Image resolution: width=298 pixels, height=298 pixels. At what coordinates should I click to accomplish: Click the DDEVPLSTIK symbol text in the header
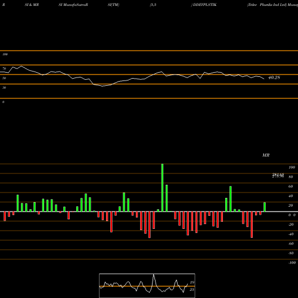tap(204, 5)
